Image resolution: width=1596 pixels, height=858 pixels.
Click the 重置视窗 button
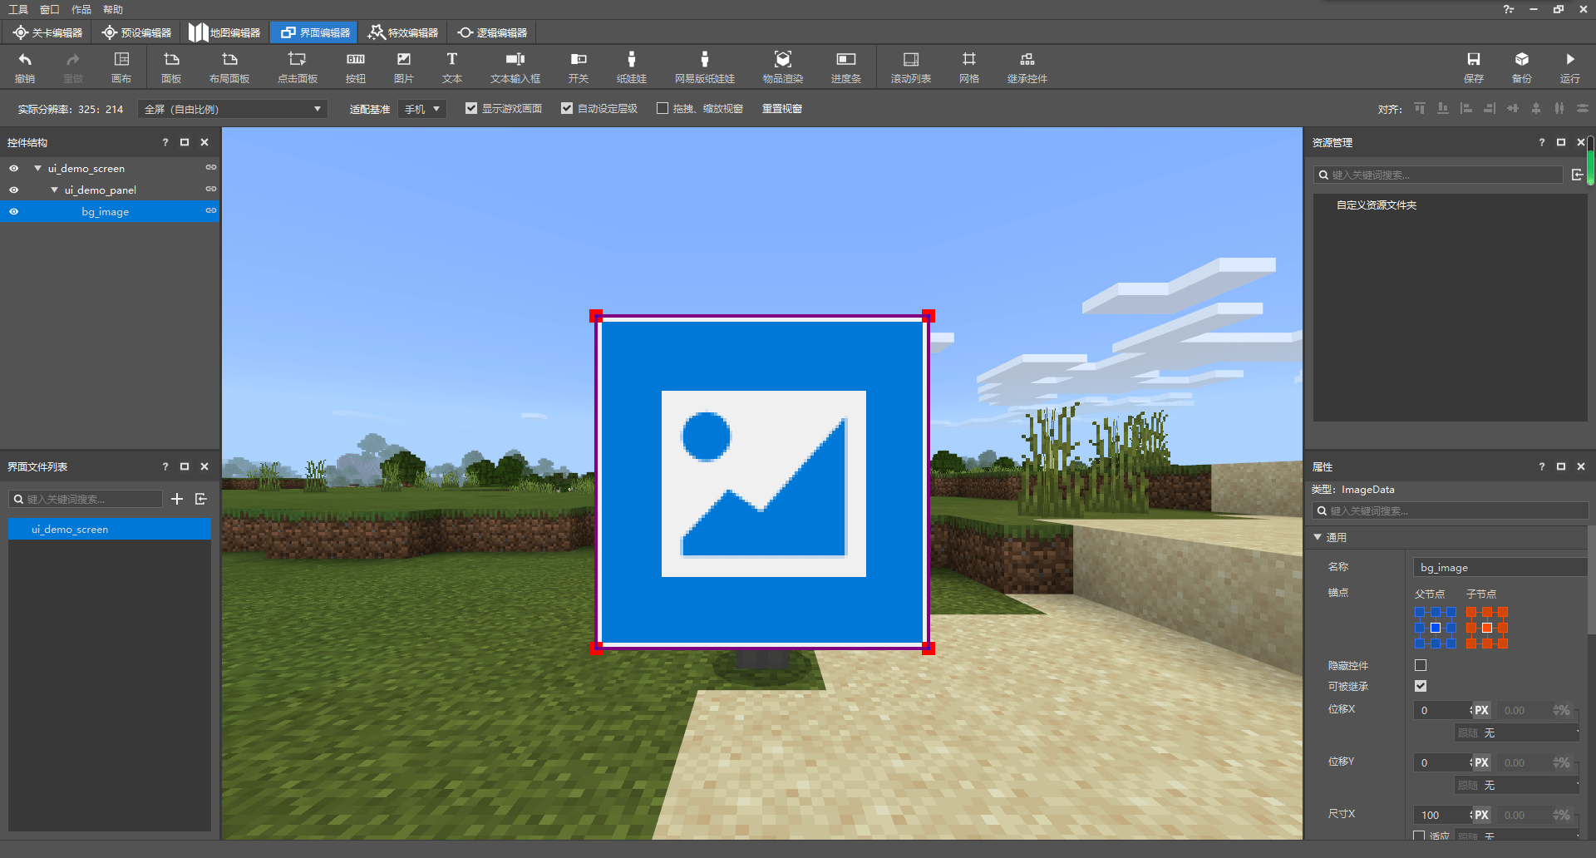tap(782, 108)
